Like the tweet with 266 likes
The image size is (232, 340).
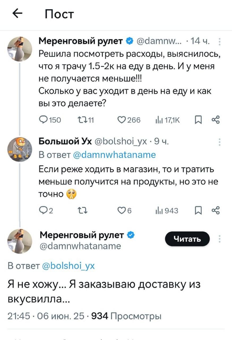122,120
